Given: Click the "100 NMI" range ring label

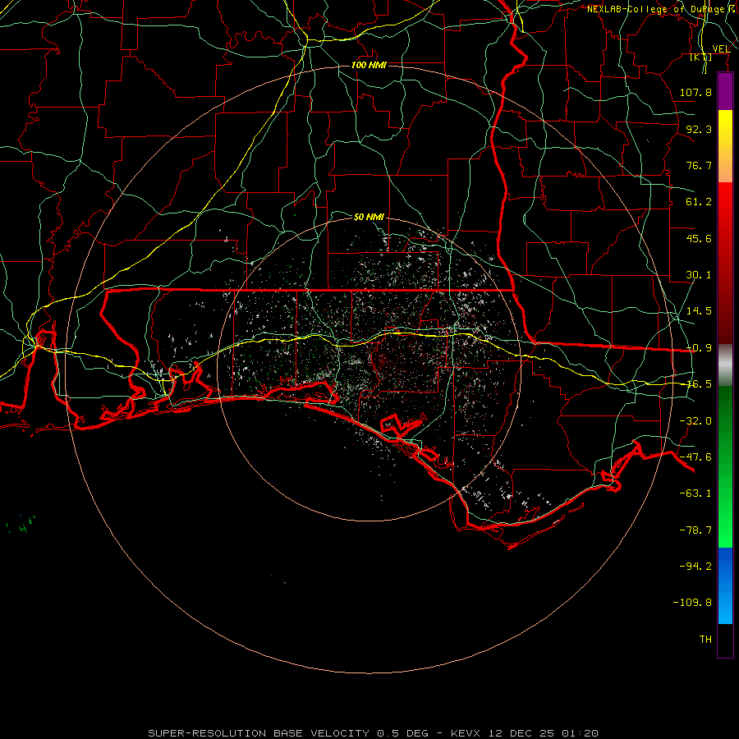Looking at the screenshot, I should point(369,65).
